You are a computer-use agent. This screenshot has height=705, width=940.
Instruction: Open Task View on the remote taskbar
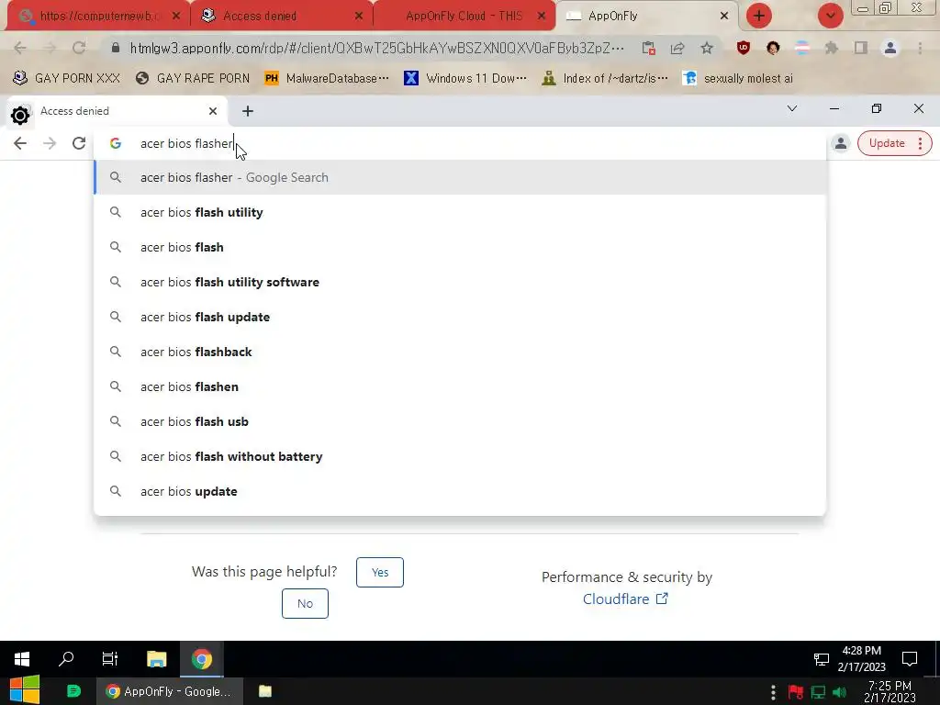[110, 659]
